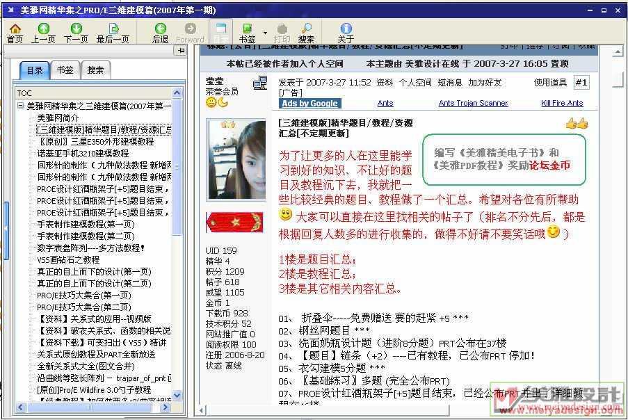Select 全新关系式大全(图文合并)
628x420 pixels.
pos(86,366)
